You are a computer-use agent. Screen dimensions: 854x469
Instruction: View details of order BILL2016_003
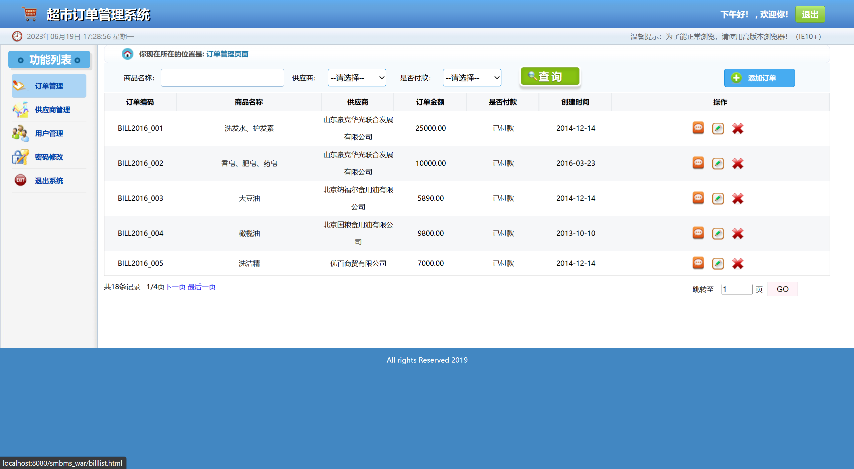coord(698,198)
